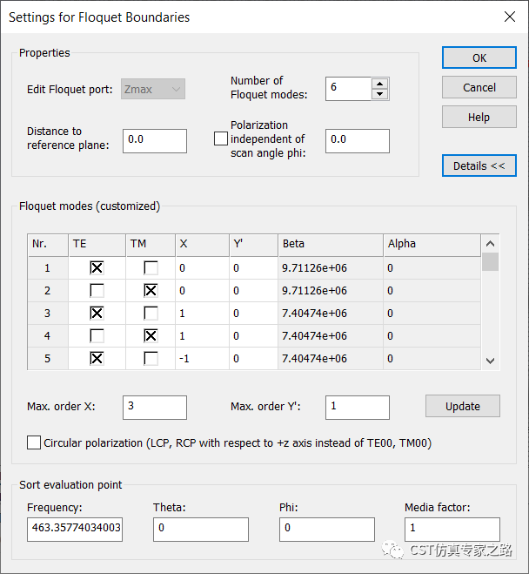
Task: Toggle Circular polarization checkbox
Action: (34, 442)
